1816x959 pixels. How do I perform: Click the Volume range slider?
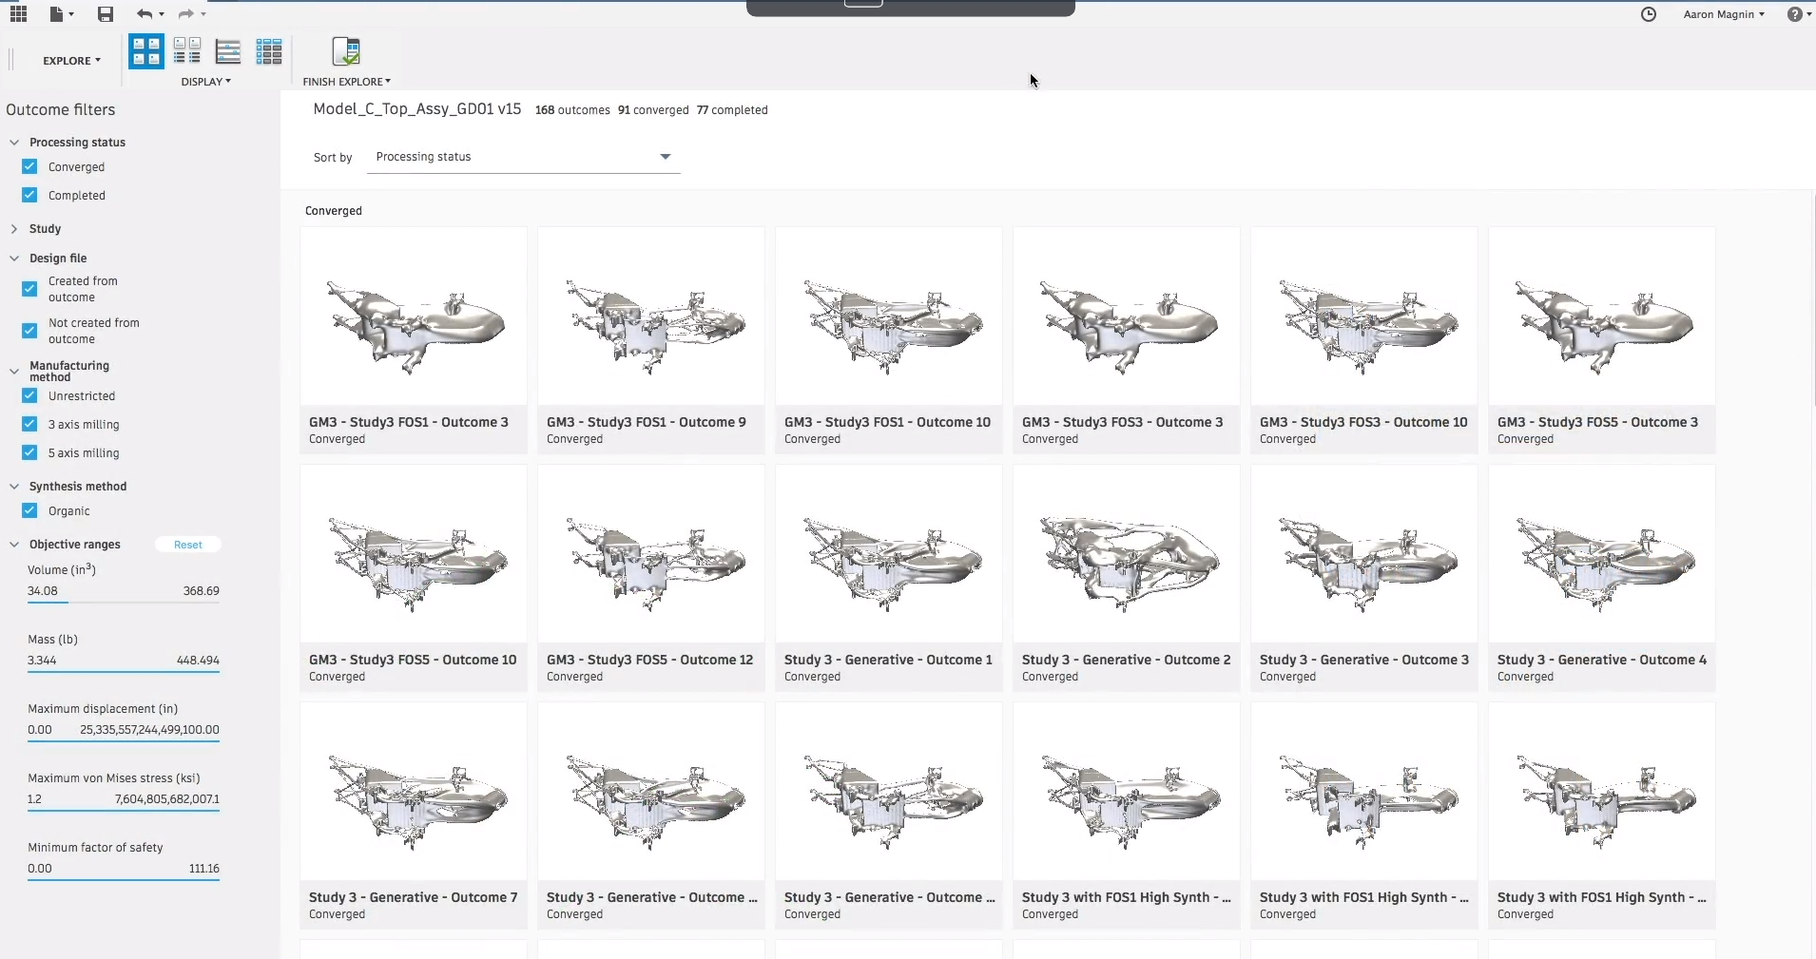(124, 602)
